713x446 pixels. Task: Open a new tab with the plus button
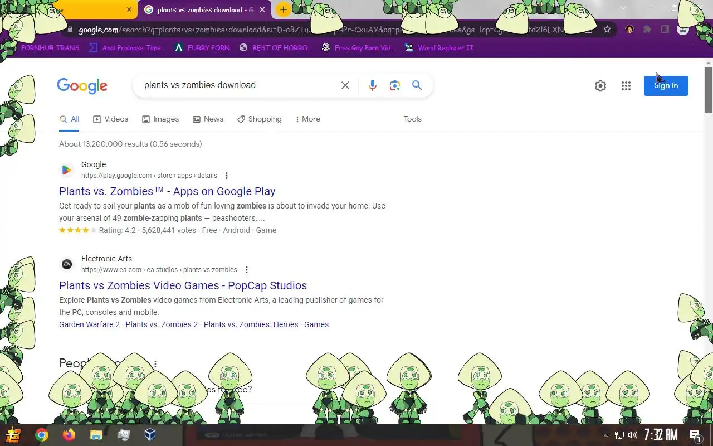coord(284,9)
